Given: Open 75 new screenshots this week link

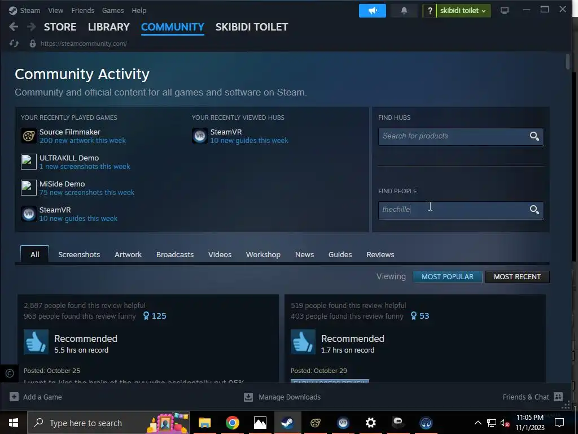Looking at the screenshot, I should pos(86,193).
